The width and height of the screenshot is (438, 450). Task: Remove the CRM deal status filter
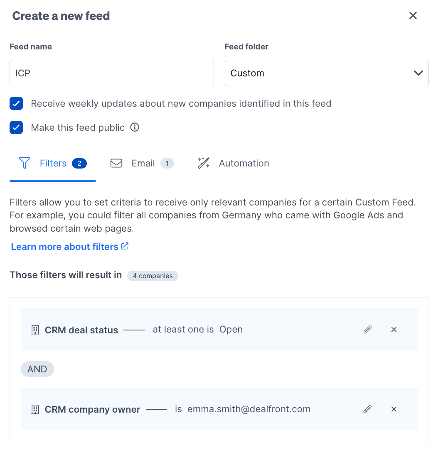[x=394, y=329]
